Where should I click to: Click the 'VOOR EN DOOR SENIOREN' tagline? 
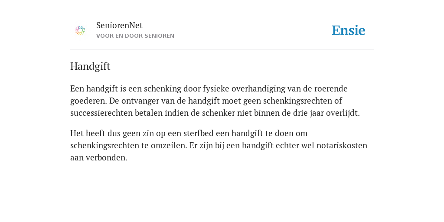click(x=135, y=36)
